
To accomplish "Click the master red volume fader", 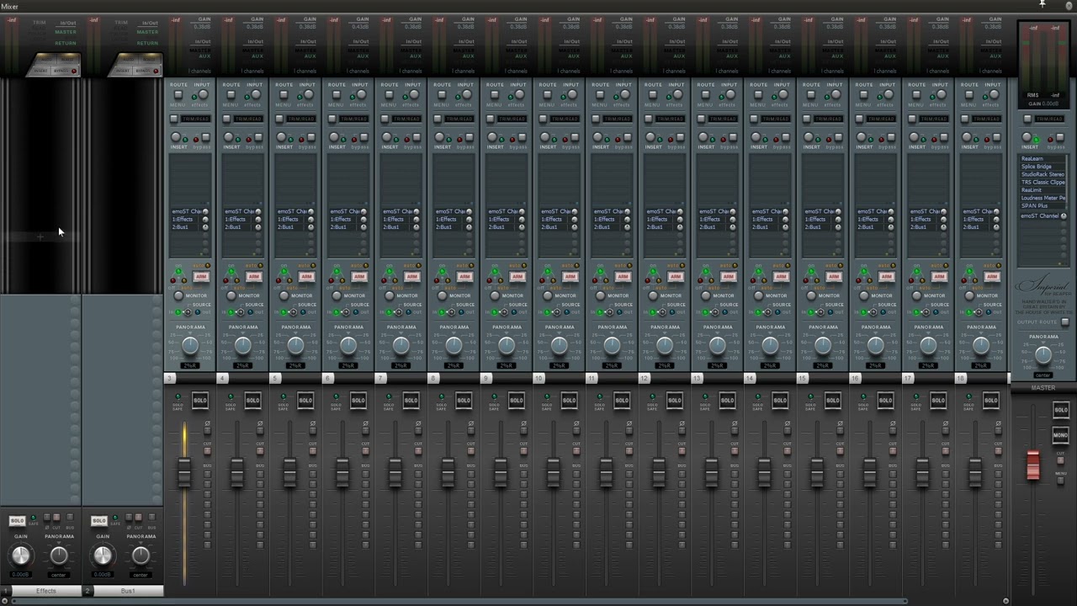I will point(1032,465).
